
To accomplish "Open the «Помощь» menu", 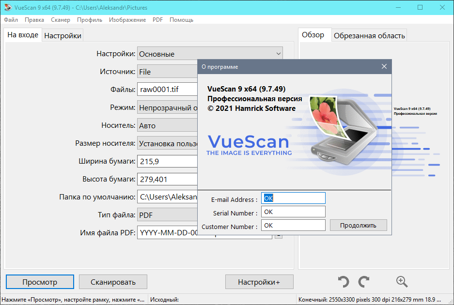I will point(182,20).
